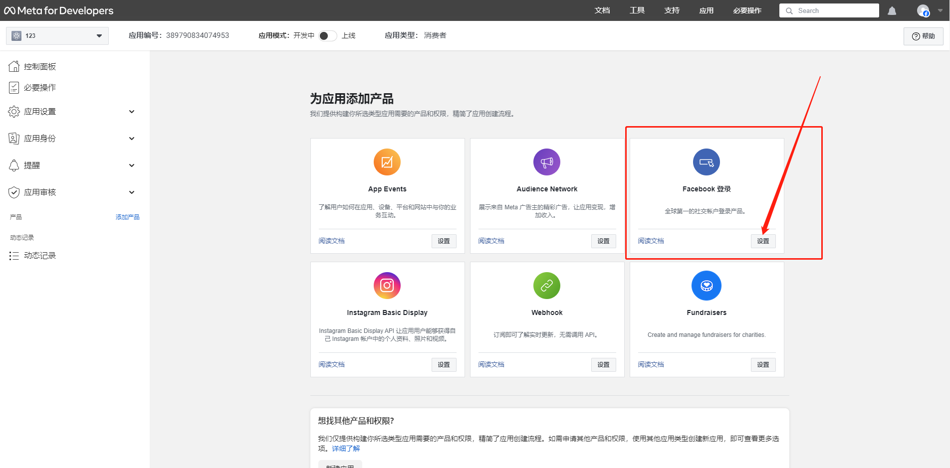Open the profile avatar menu
Screen dimensions: 950x468
click(x=923, y=10)
